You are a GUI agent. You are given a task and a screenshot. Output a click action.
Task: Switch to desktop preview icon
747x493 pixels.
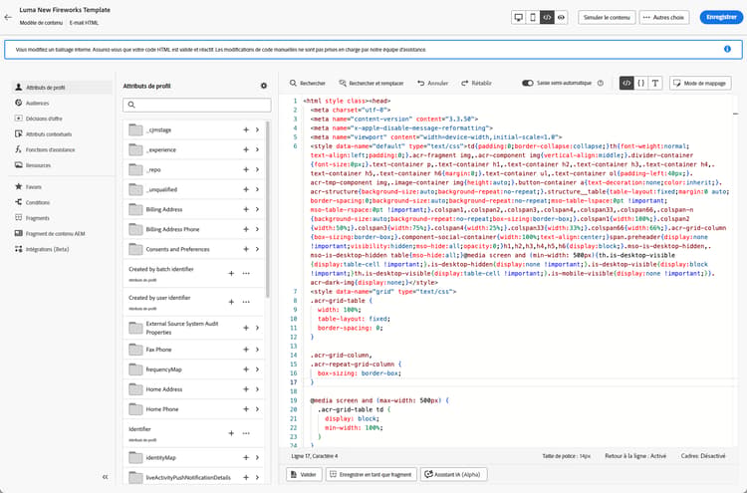(518, 17)
